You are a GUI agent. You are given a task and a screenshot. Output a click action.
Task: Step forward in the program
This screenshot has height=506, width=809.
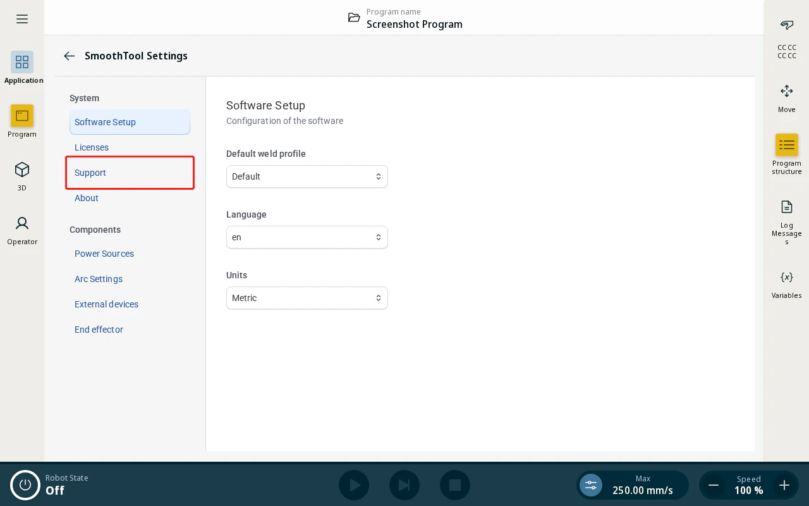[404, 485]
